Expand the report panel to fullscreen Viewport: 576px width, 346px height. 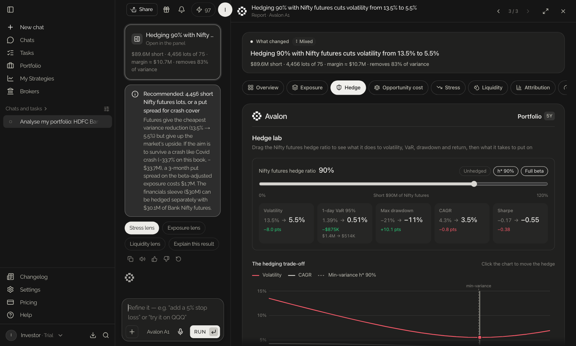point(545,11)
